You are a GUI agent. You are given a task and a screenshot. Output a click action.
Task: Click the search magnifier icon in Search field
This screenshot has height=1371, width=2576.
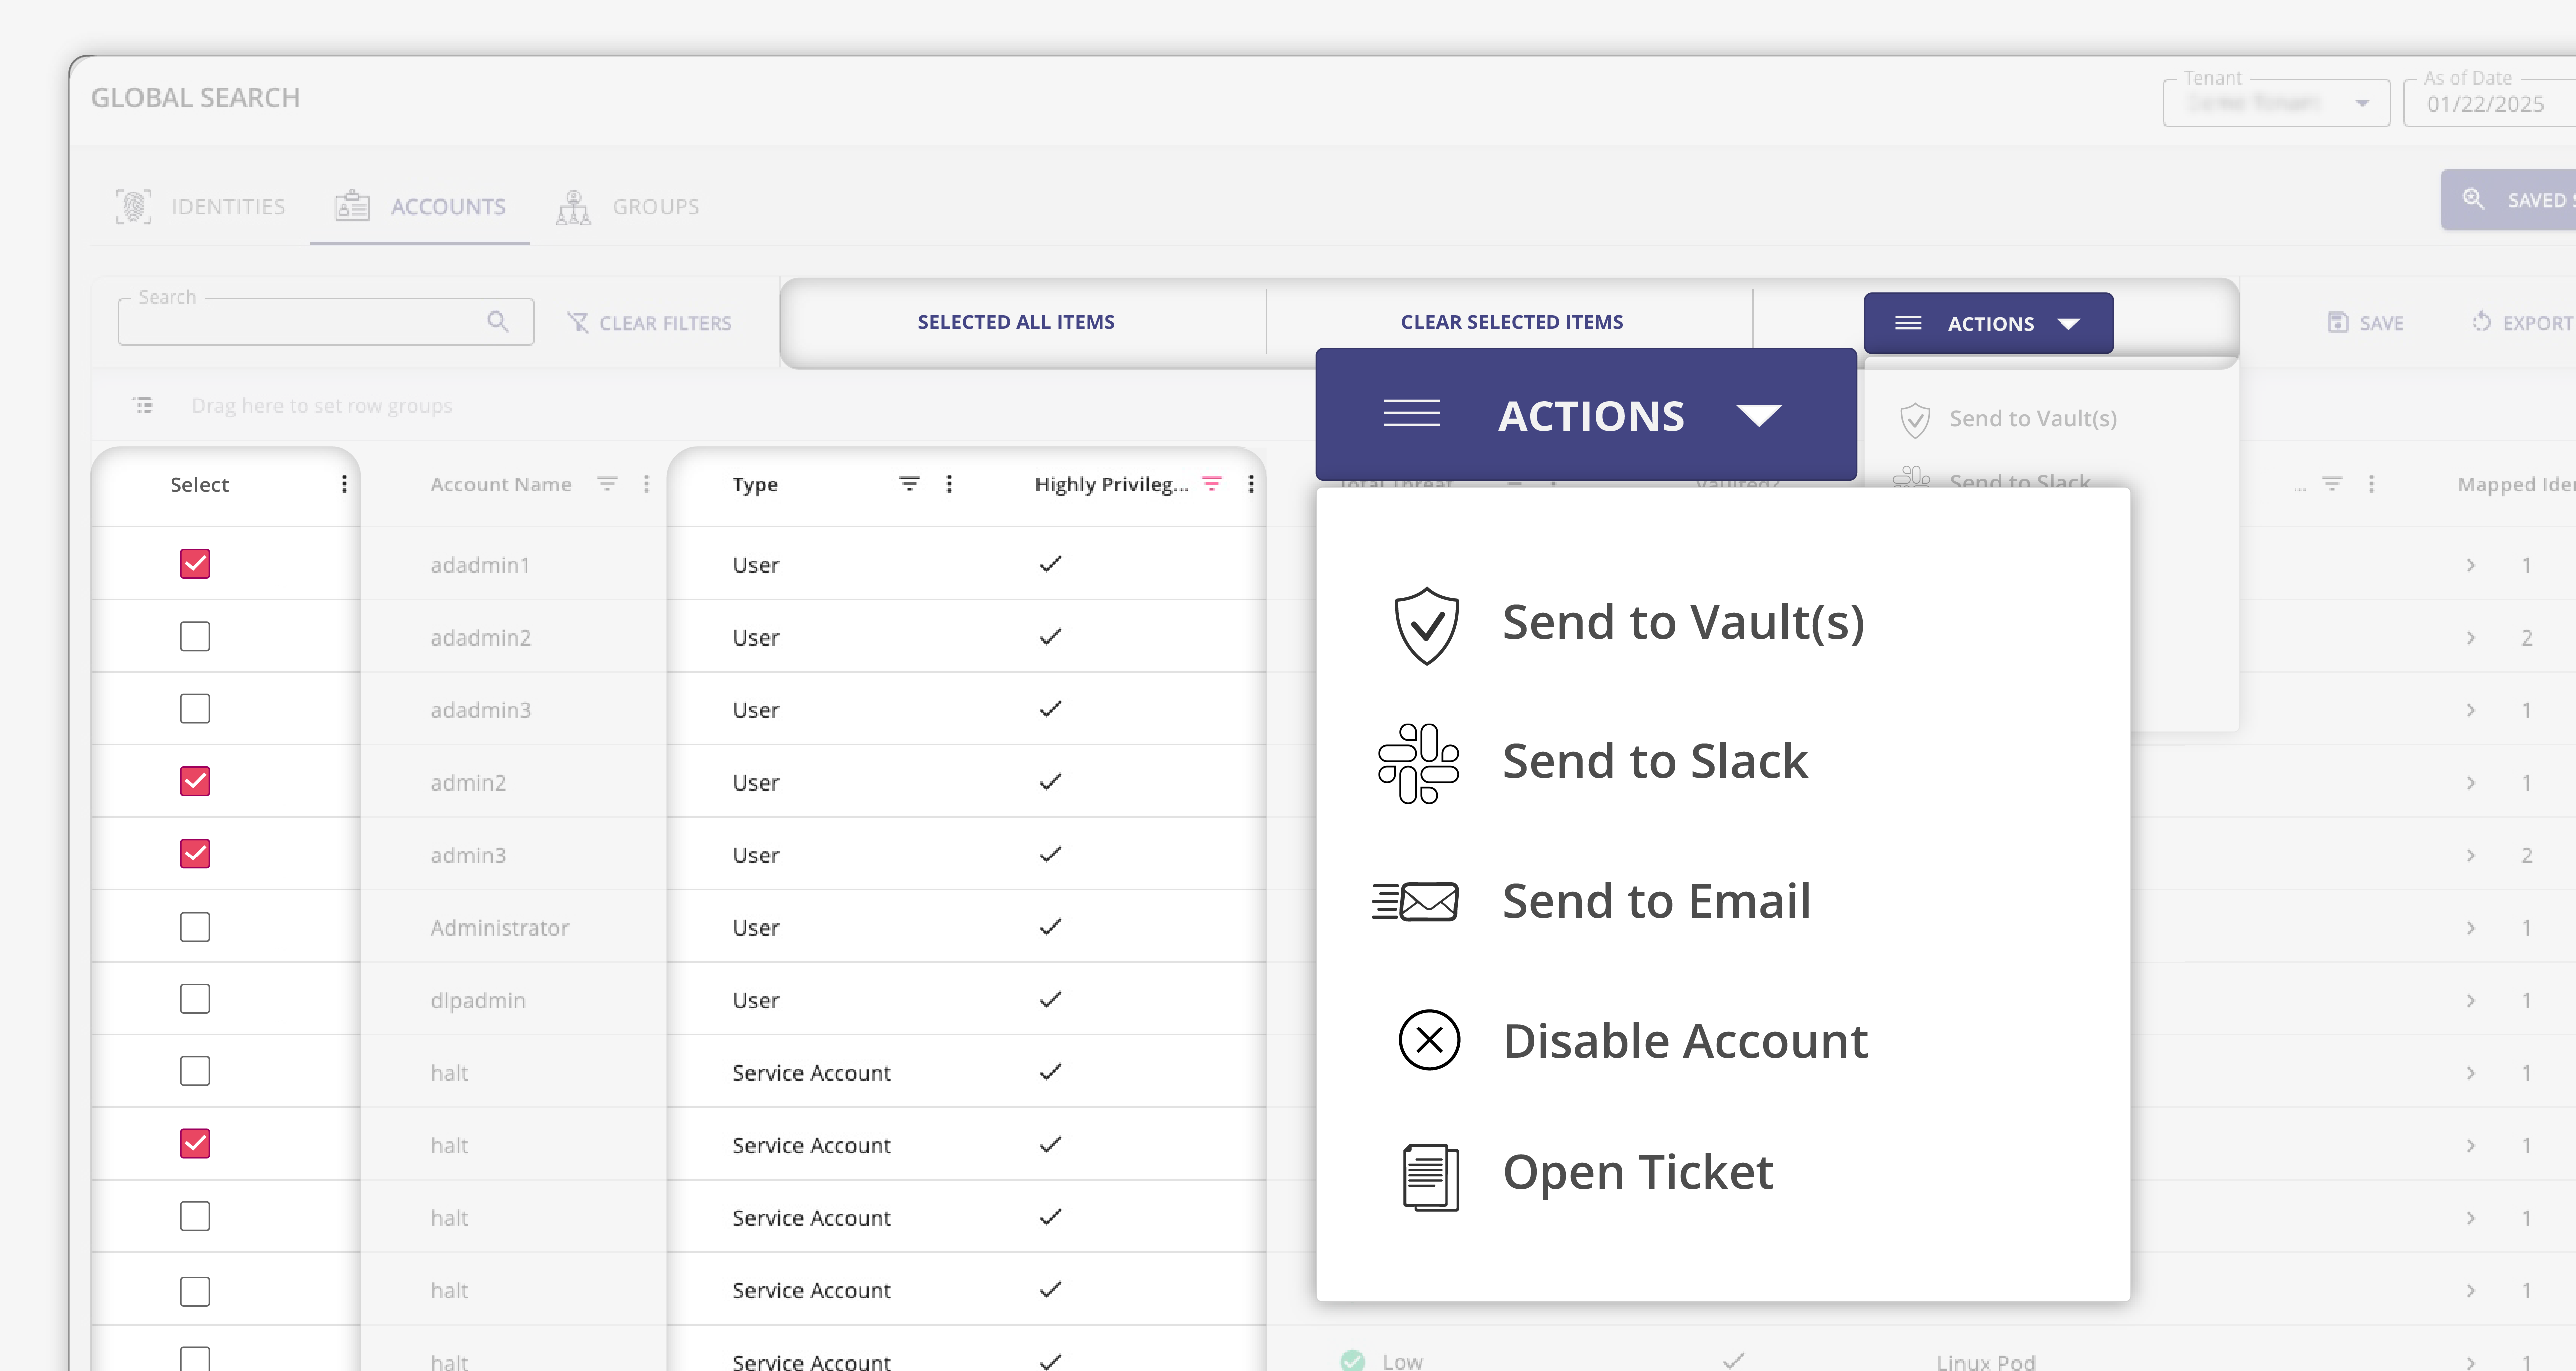click(x=497, y=321)
